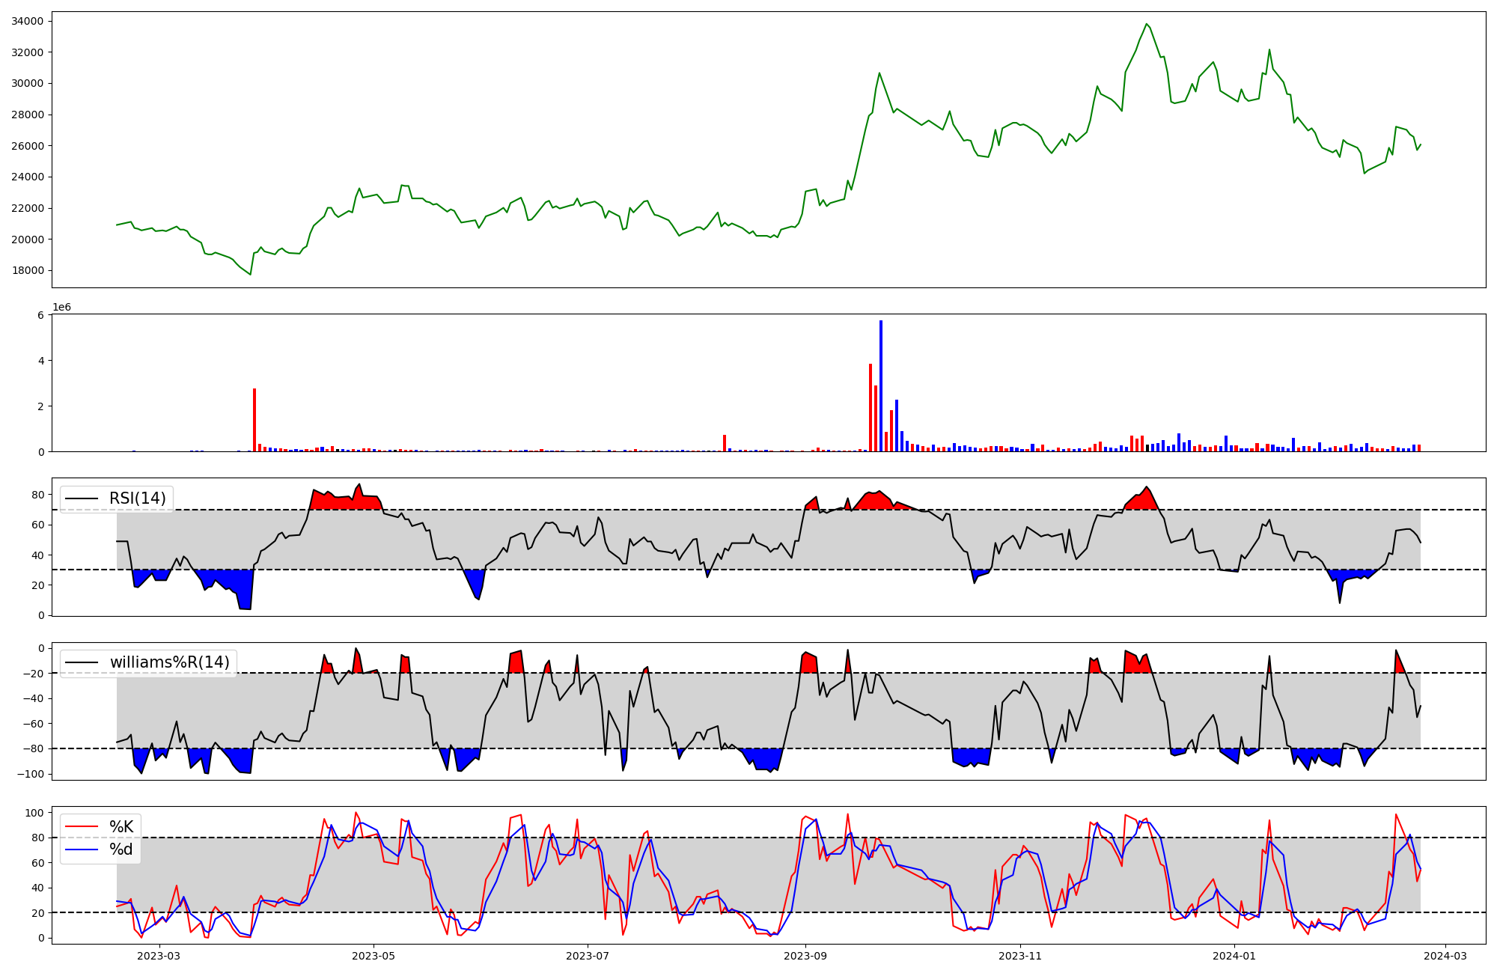Image resolution: width=1497 pixels, height=973 pixels.
Task: Click the 2023-05 x-axis date label
Action: pos(374,956)
